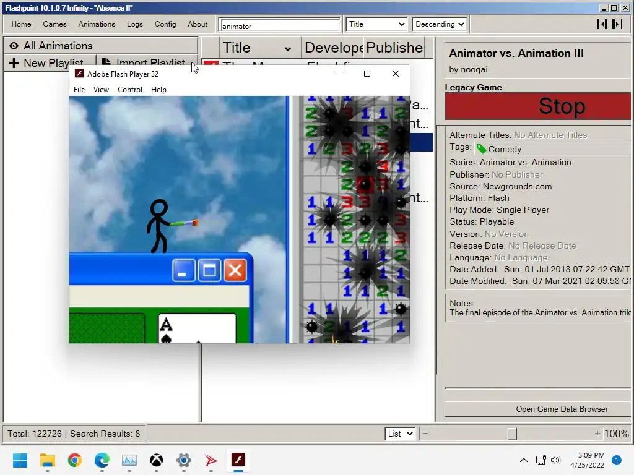Click the Ace of Spades card
This screenshot has width=634, height=475.
tap(197, 328)
